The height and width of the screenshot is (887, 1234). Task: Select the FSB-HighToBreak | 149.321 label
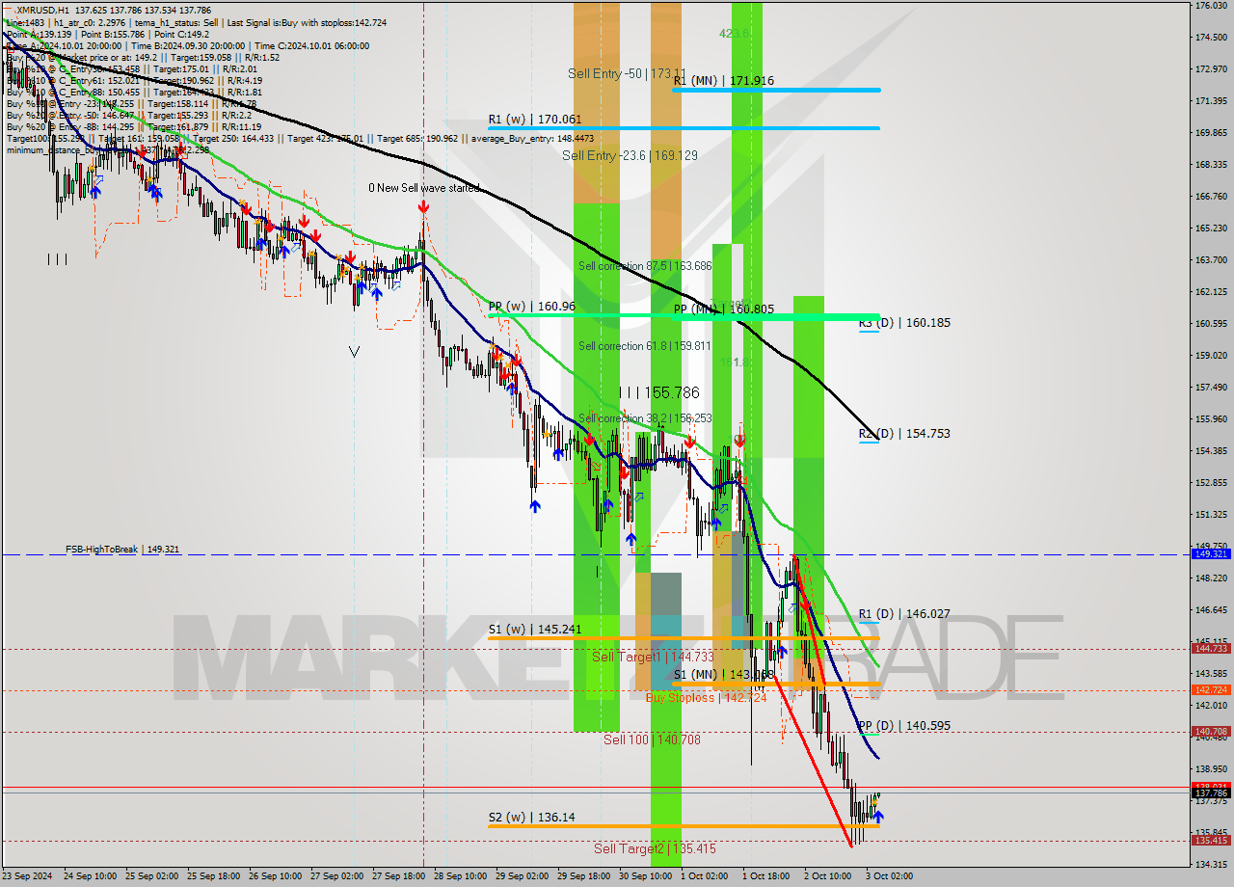[x=122, y=550]
